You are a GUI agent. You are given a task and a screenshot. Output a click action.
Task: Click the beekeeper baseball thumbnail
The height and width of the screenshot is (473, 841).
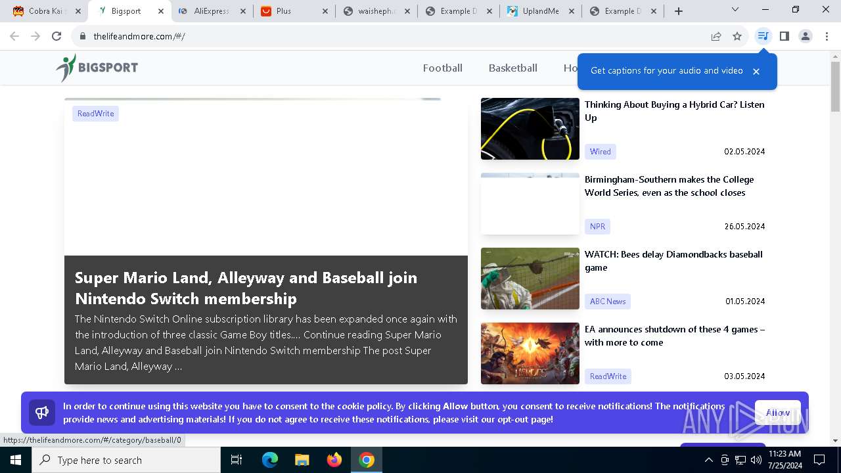pyautogui.click(x=530, y=279)
